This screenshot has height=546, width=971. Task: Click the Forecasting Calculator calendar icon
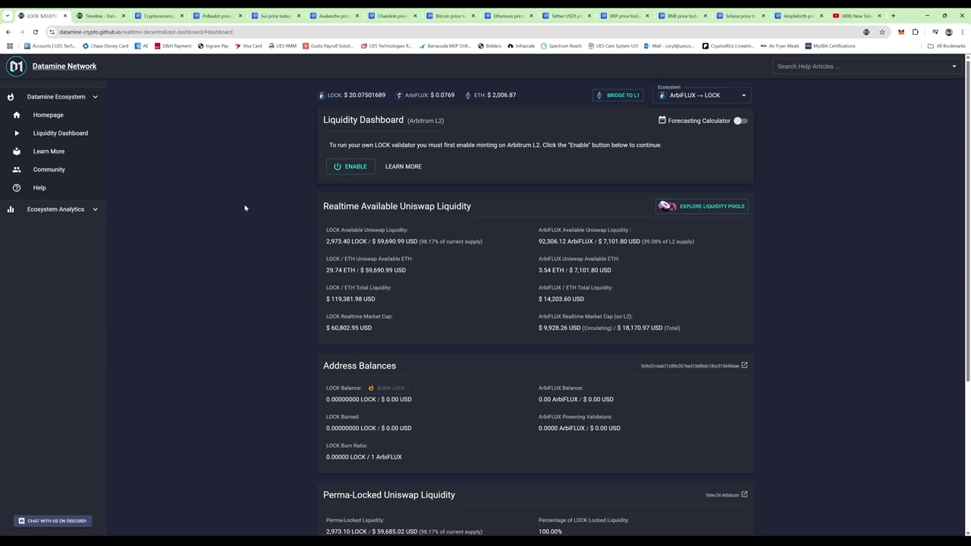[x=662, y=121]
